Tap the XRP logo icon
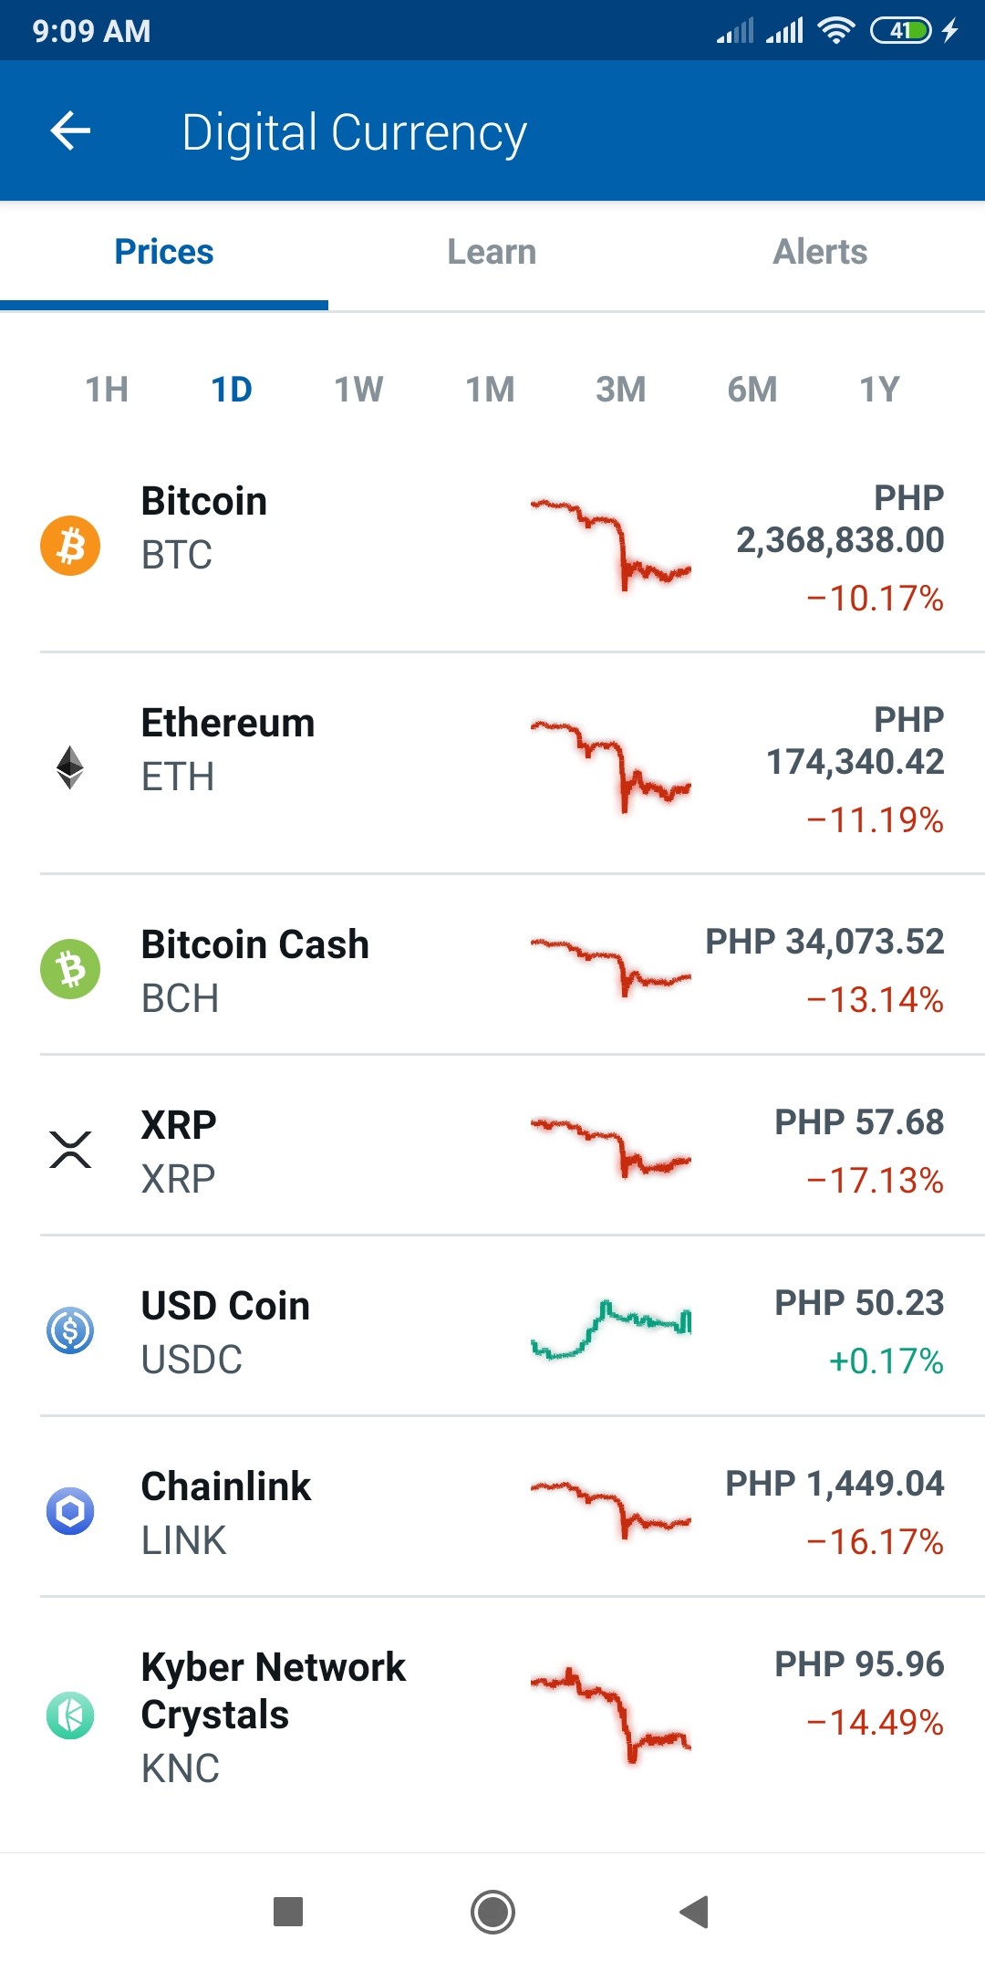The height and width of the screenshot is (1971, 985). pos(70,1150)
